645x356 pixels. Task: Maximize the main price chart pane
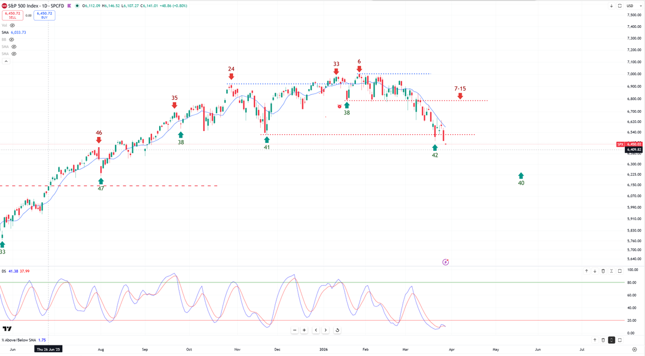[x=620, y=6]
